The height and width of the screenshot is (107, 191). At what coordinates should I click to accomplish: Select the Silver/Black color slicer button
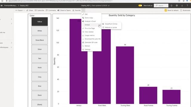(x=40, y=40)
